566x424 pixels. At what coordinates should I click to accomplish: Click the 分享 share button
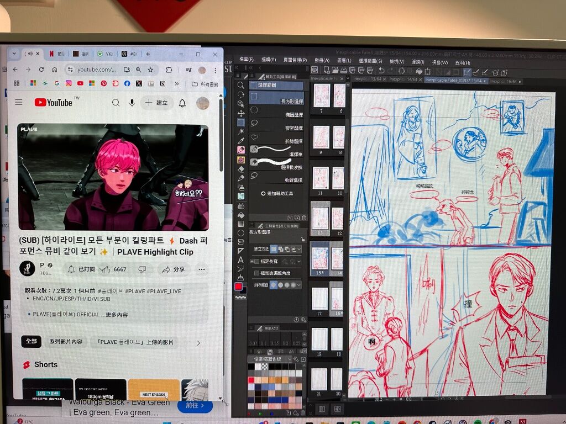click(x=173, y=269)
